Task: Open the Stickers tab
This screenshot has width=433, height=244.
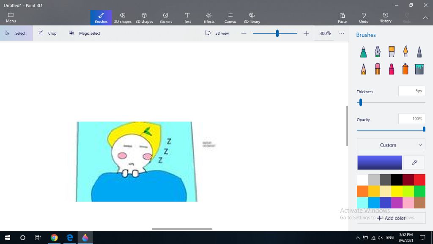Action: (x=166, y=18)
